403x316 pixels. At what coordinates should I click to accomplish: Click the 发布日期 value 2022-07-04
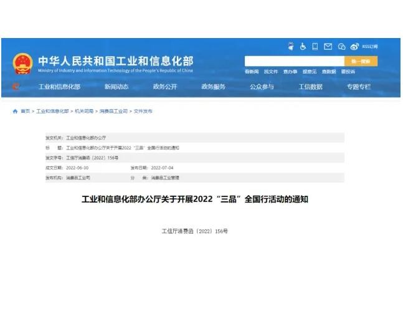[162, 168]
